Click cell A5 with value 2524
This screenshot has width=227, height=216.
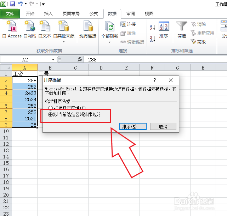pos(24,100)
